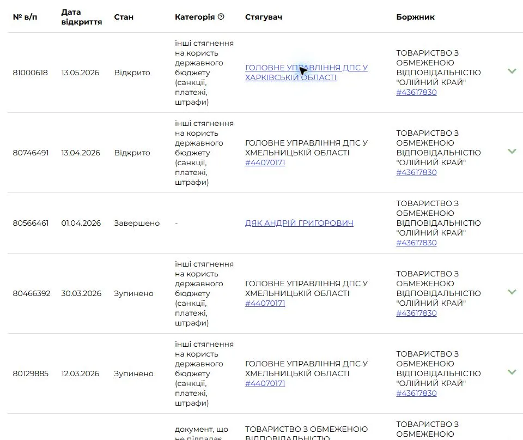Select proceeding number 80129885
Screen dimensions: 523x440
(31, 373)
